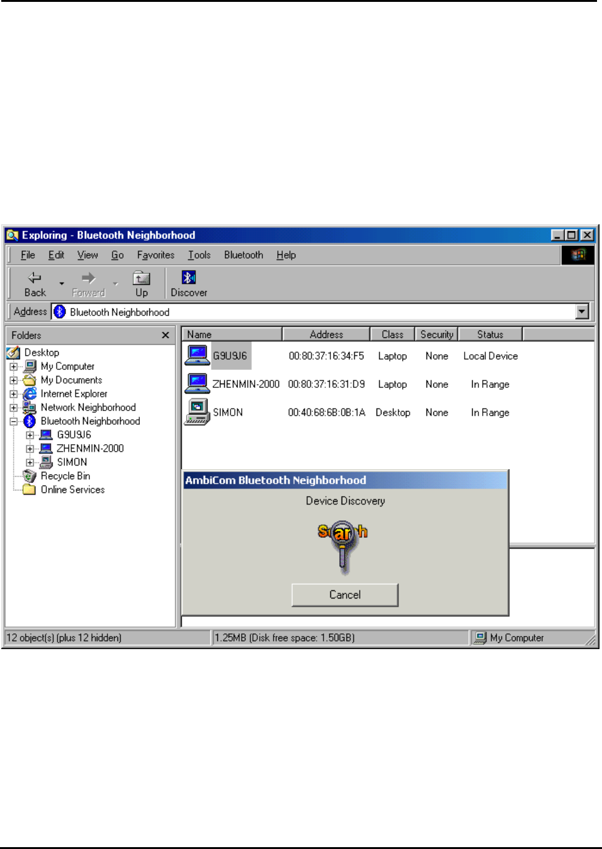The width and height of the screenshot is (602, 849).
Task: Open the View menu
Action: 87,255
